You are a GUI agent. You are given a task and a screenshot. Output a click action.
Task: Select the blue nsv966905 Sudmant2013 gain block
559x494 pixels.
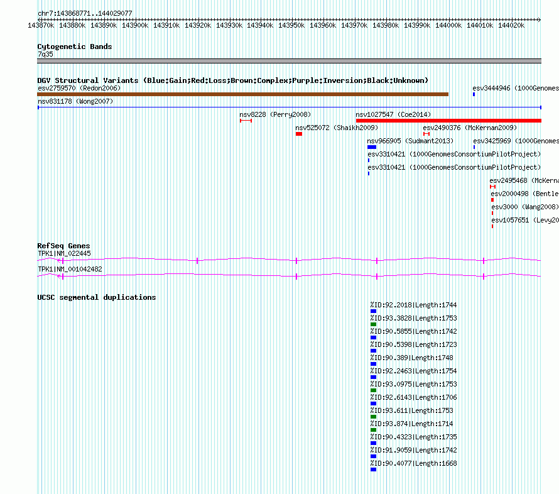371,147
